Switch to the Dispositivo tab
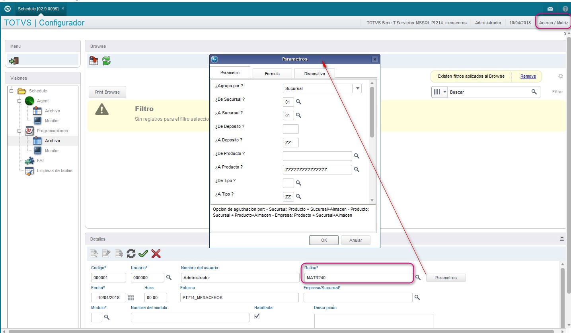The width and height of the screenshot is (571, 333). pyautogui.click(x=314, y=74)
